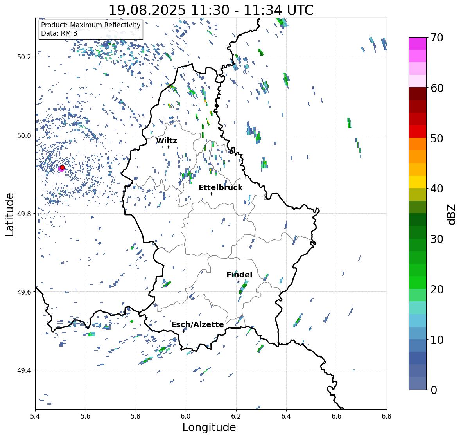Click the Ettelbruck city label
Image resolution: width=461 pixels, height=437 pixels.
tap(221, 187)
